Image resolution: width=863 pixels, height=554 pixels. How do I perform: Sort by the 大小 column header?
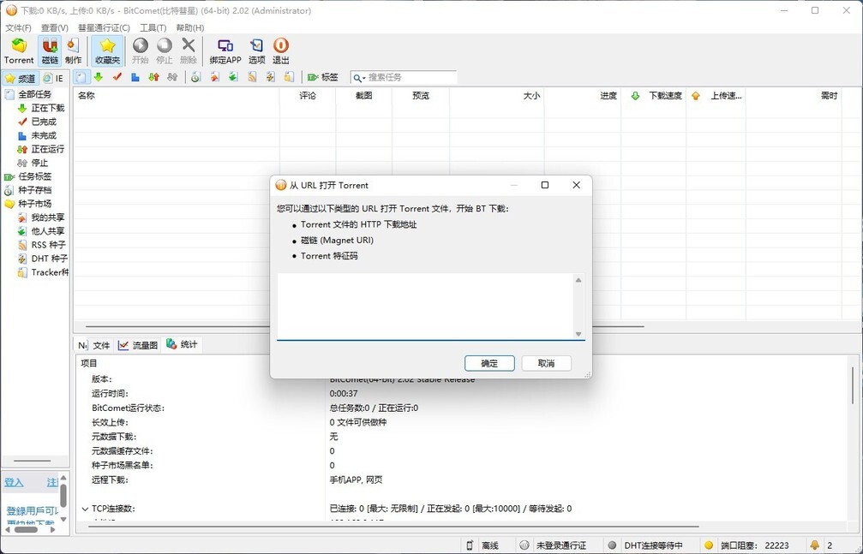point(496,95)
